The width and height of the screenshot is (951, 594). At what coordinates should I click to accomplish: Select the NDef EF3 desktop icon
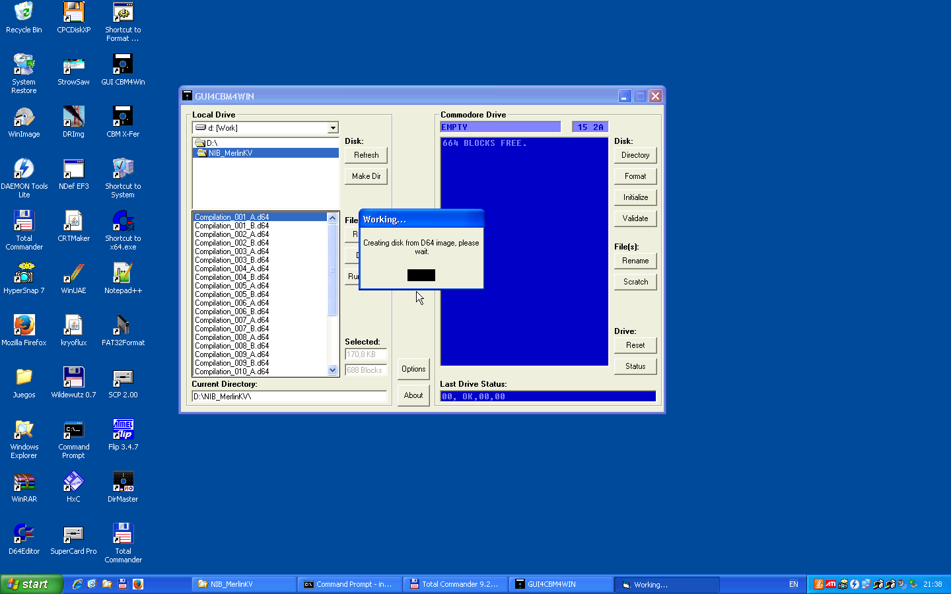(73, 174)
